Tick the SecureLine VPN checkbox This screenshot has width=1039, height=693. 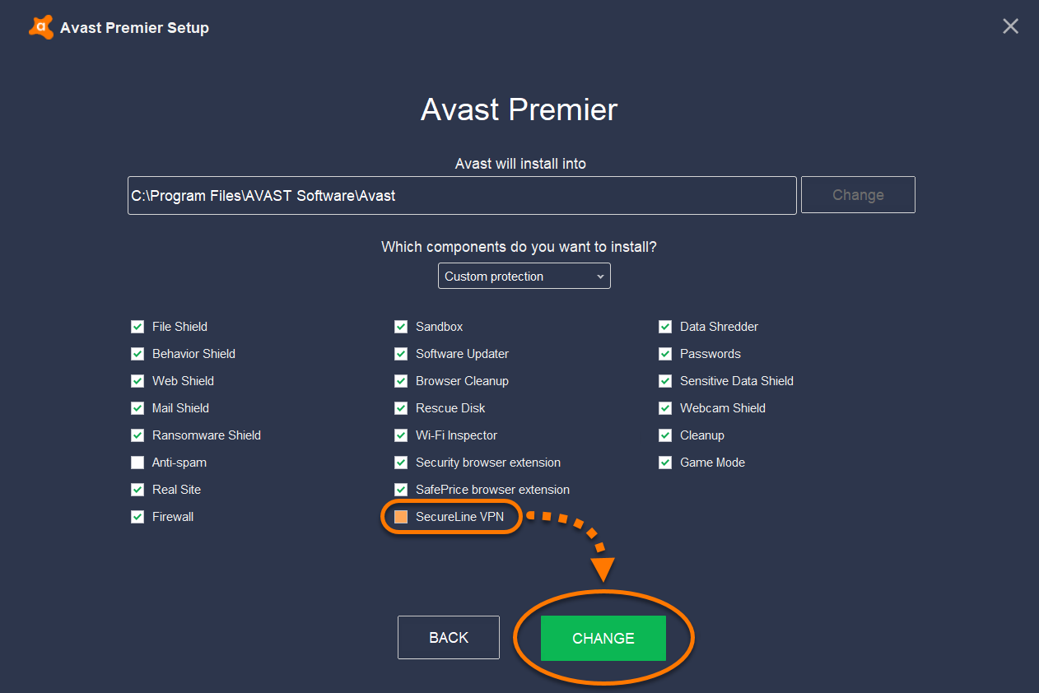401,517
